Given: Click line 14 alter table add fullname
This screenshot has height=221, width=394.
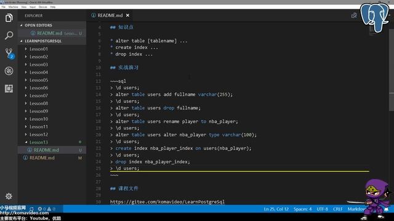Looking at the screenshot, I should tap(172, 95).
